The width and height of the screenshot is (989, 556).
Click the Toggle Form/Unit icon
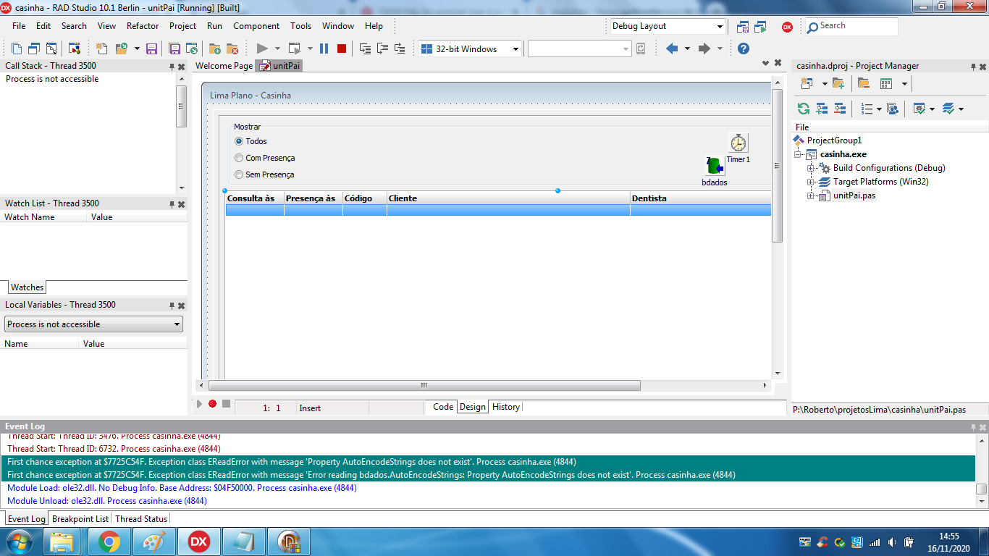click(x=51, y=49)
